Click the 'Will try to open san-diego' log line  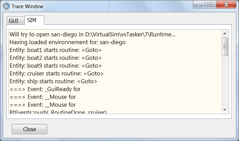[92, 34]
